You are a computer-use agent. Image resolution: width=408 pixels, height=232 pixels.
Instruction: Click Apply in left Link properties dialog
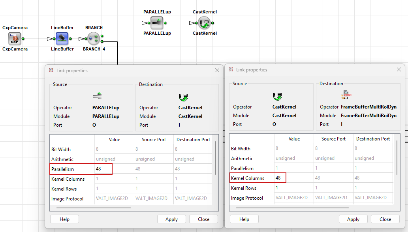point(171,219)
